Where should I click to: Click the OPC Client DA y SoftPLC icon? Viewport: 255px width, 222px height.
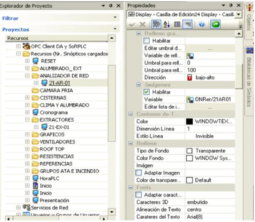tap(26, 46)
